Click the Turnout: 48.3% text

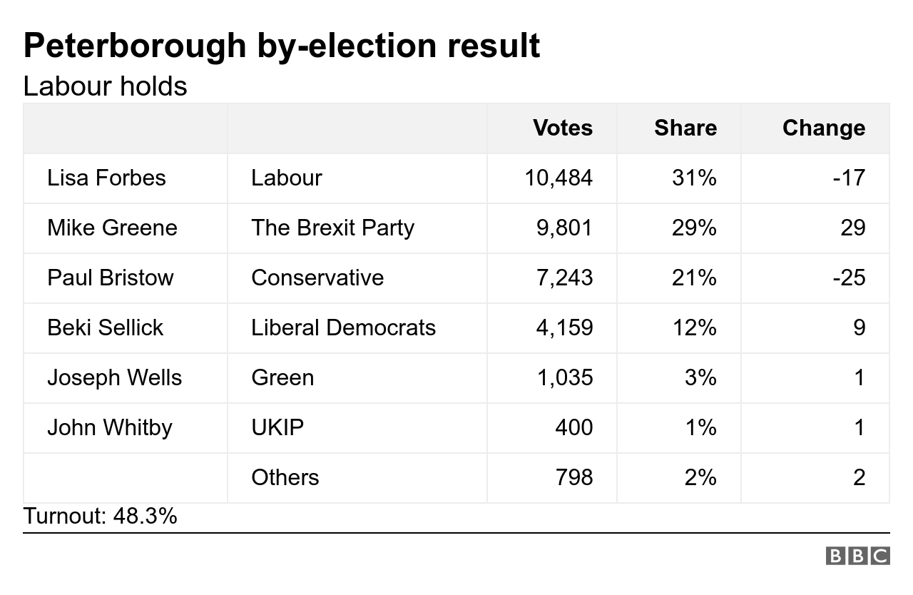100,515
